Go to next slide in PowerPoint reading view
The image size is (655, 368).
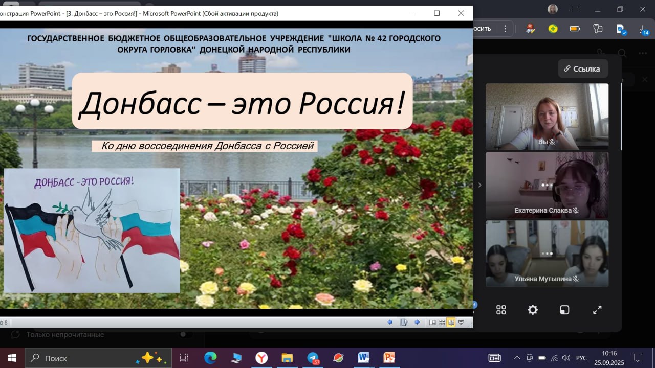417,322
